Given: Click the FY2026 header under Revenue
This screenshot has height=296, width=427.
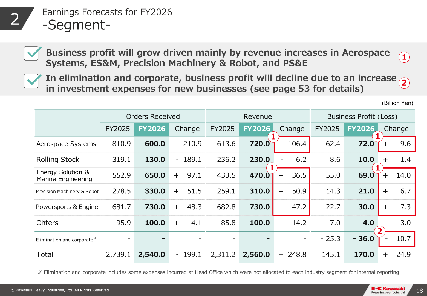Looking at the screenshot, I should pyautogui.click(x=256, y=129).
